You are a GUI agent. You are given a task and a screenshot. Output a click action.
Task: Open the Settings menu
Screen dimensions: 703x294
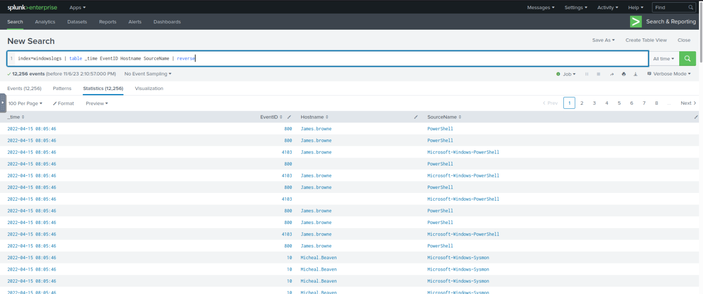coord(575,7)
